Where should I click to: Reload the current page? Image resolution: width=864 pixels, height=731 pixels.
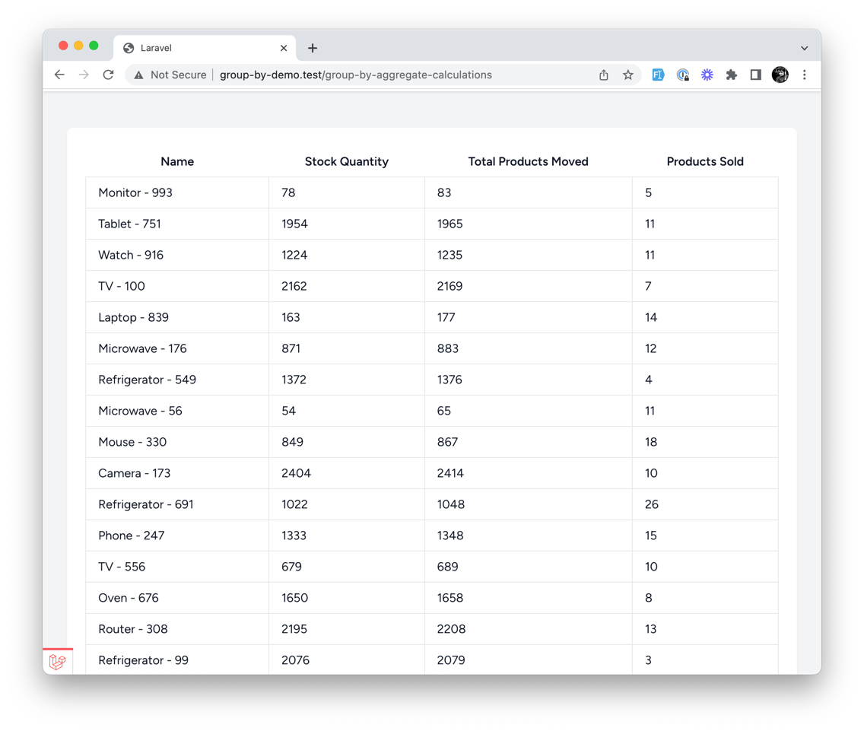[109, 75]
